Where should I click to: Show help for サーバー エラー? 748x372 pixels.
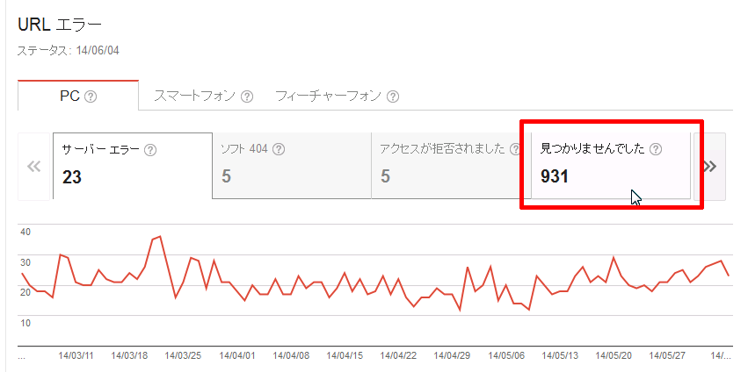pyautogui.click(x=150, y=150)
